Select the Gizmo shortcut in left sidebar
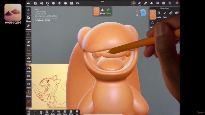 coord(29,94)
